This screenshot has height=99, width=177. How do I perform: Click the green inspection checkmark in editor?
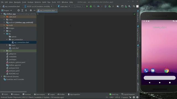click(134, 14)
